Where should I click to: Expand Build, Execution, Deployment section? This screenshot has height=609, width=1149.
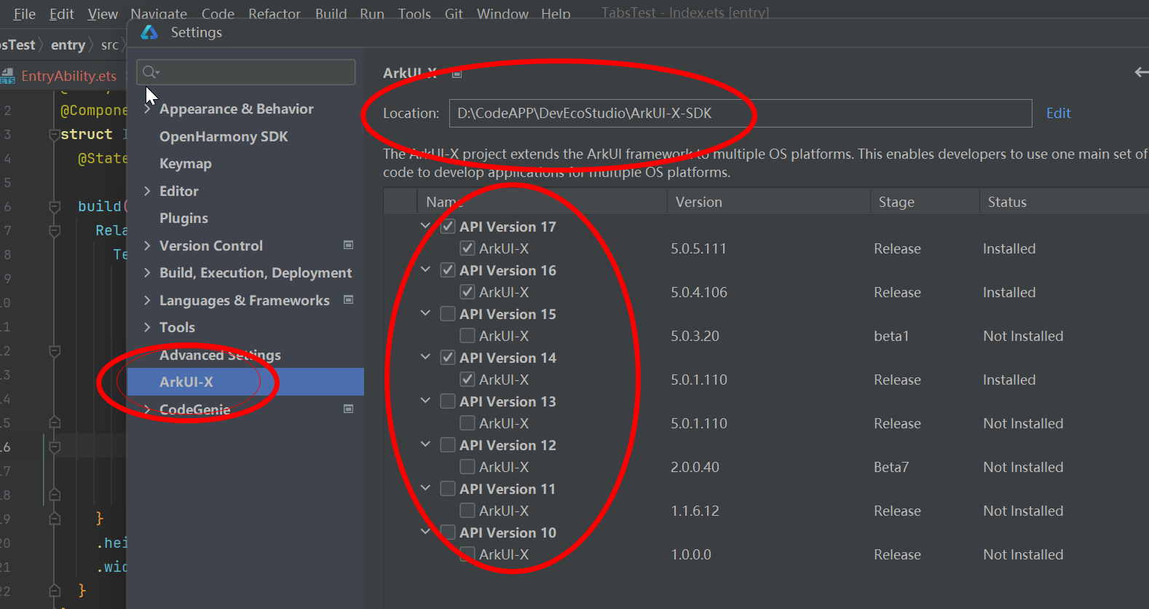click(147, 272)
